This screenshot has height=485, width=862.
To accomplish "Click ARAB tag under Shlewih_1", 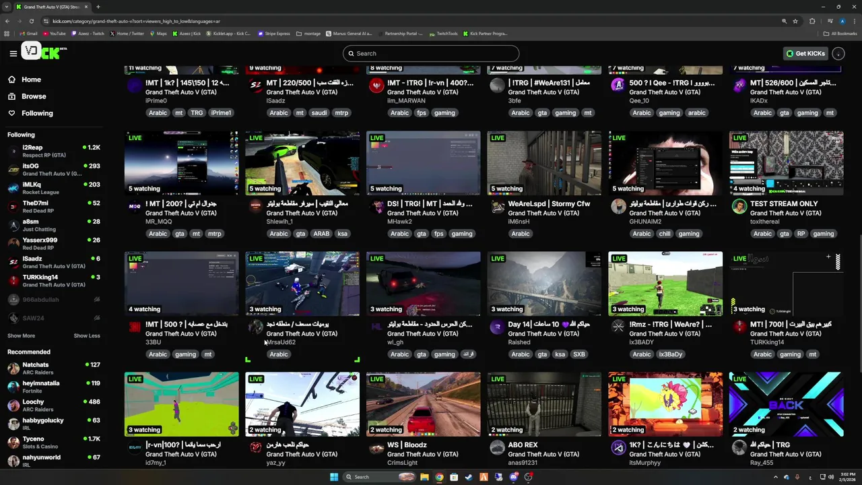I will (x=321, y=234).
